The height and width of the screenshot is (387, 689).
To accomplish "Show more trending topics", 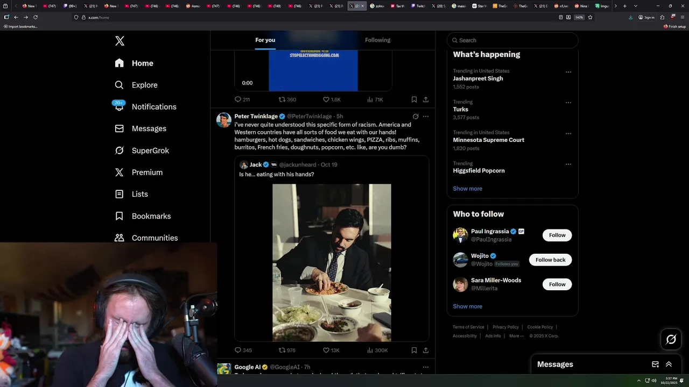I will point(467,189).
